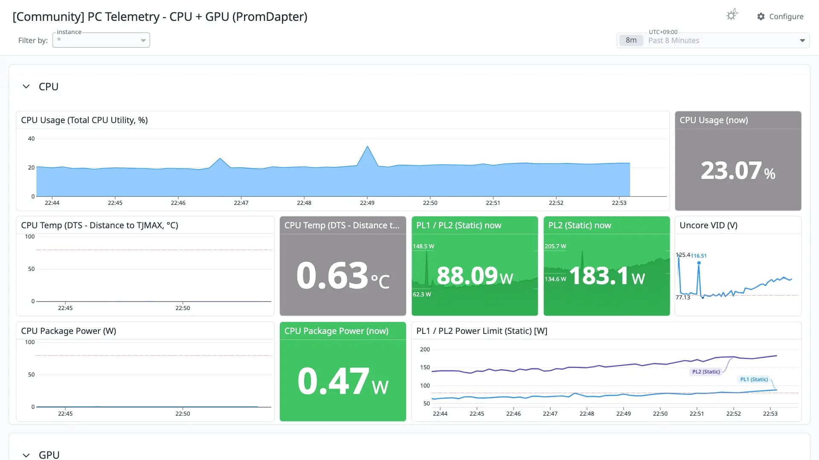819x460 pixels.
Task: Click the 8m time badge
Action: click(631, 40)
